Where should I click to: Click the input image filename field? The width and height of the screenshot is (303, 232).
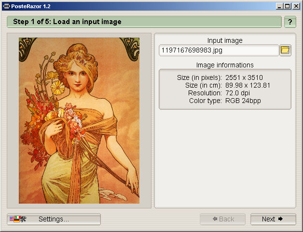point(219,51)
